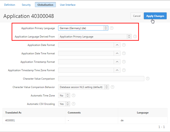Click help icon for Character Value Comparison
The height and width of the screenshot is (132, 170).
(x=148, y=78)
